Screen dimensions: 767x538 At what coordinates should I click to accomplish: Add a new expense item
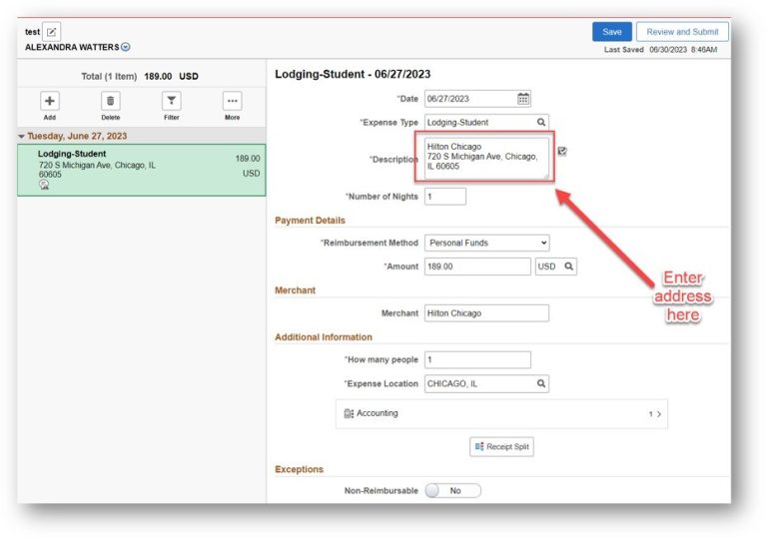[49, 101]
